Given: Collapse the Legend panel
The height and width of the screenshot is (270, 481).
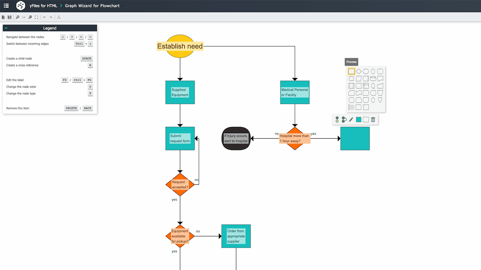Looking at the screenshot, I should pos(6,27).
